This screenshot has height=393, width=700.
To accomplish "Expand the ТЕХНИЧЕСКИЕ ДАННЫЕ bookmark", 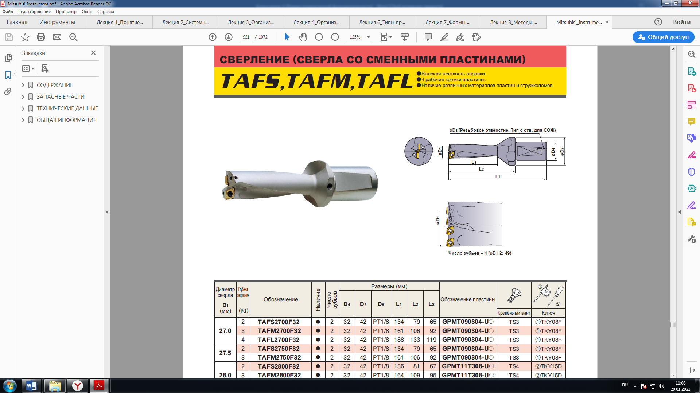I will (23, 108).
